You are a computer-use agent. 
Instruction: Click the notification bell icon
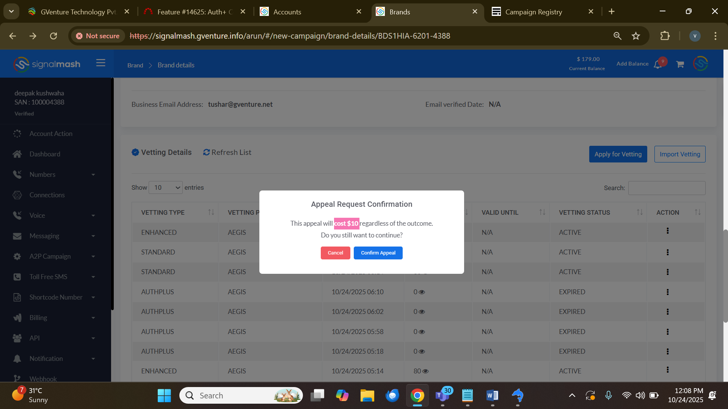(658, 64)
